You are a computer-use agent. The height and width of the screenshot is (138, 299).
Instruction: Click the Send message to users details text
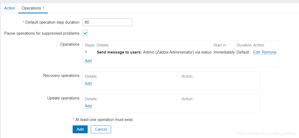coord(154,52)
